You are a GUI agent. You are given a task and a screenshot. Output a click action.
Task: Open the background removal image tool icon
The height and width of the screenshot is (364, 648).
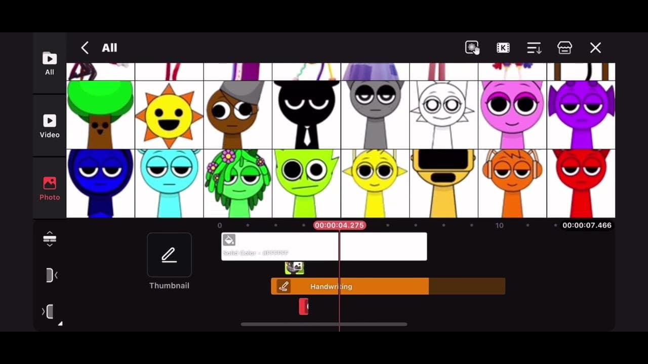[472, 48]
